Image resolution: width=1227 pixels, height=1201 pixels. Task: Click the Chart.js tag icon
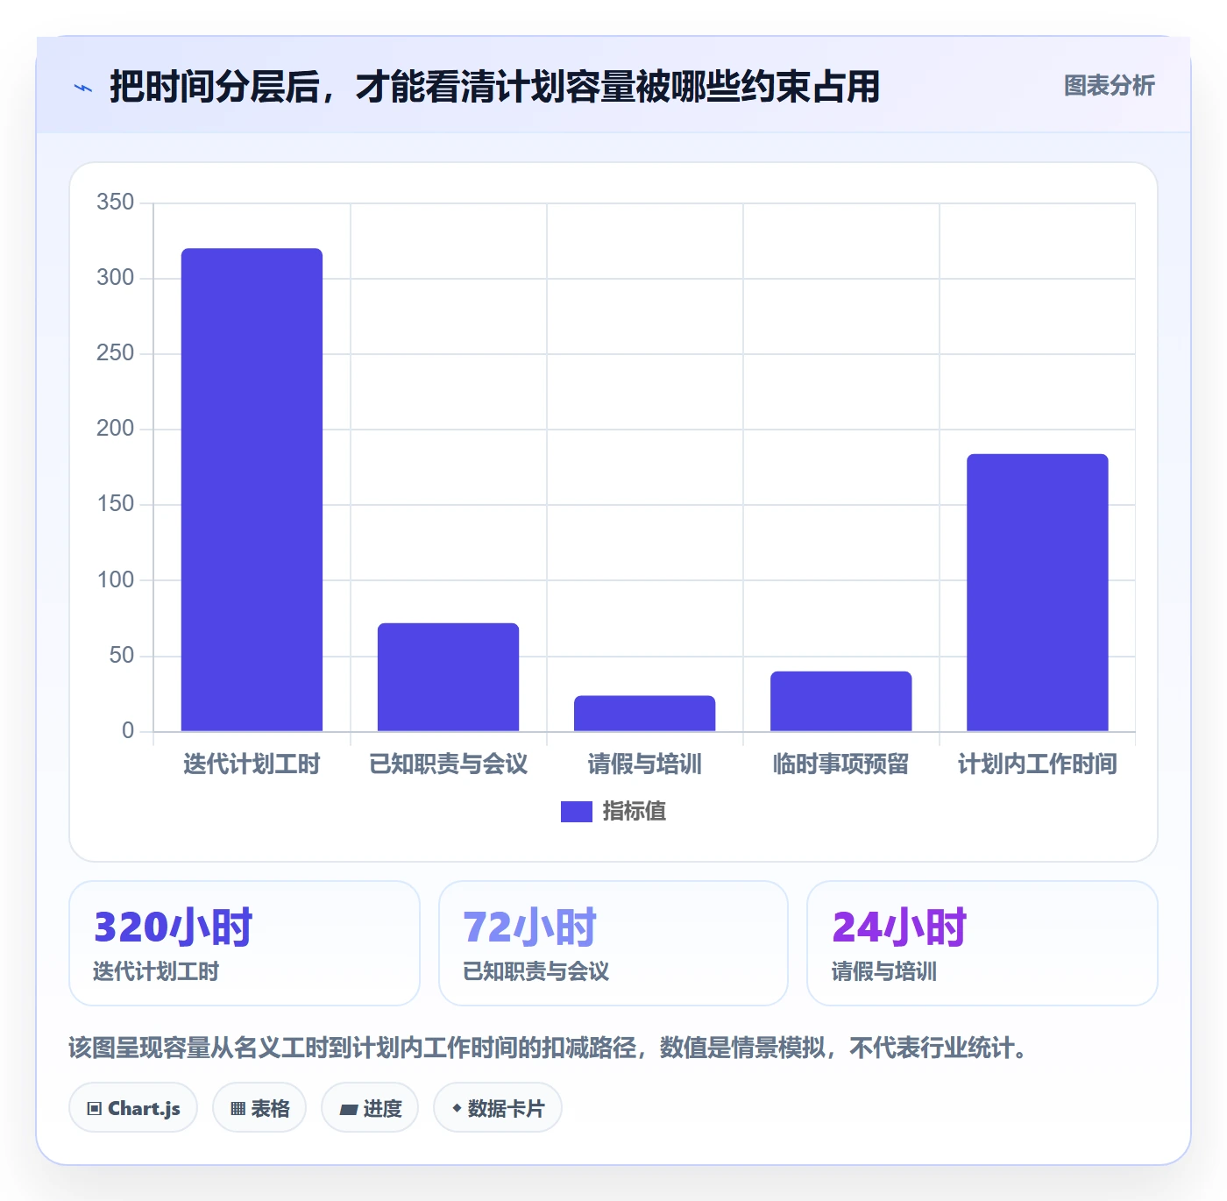95,1109
